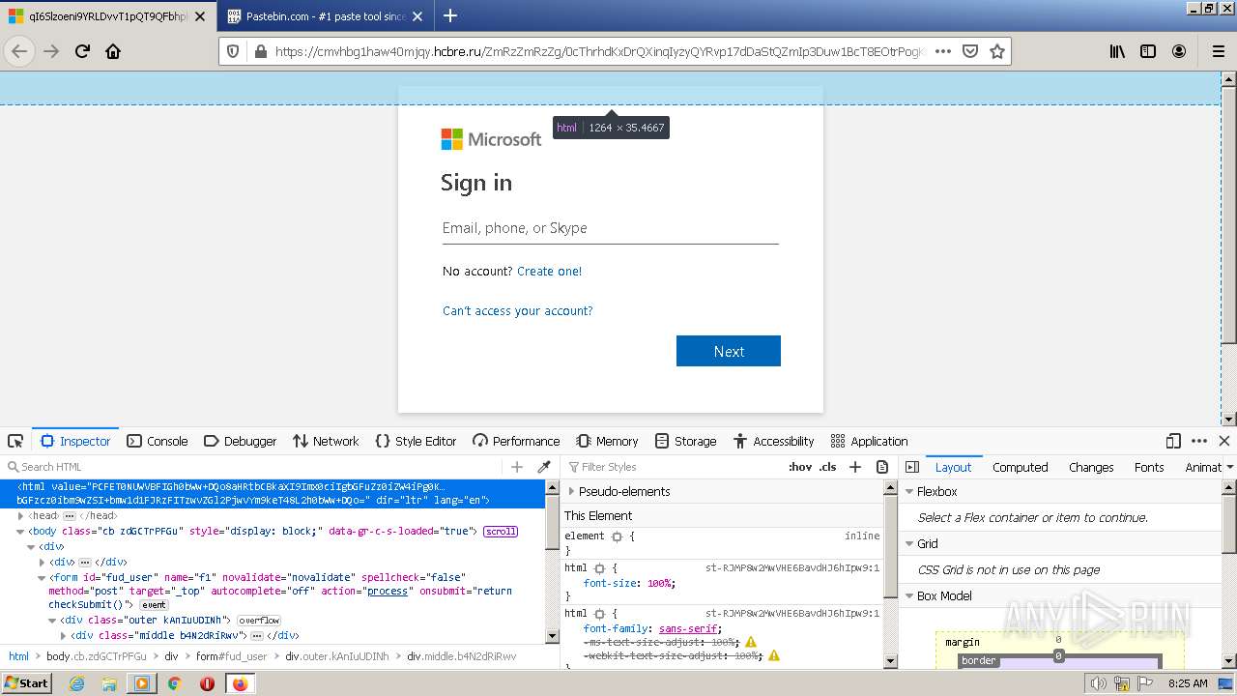Switch to the Debugger tab
This screenshot has width=1237, height=696.
[x=241, y=441]
